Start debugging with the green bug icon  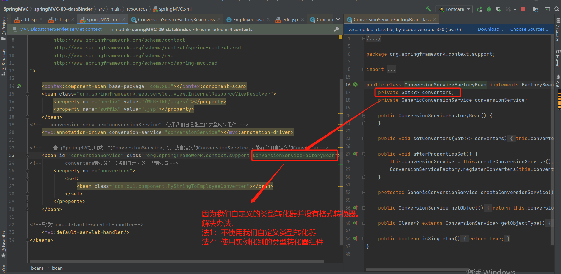[489, 9]
